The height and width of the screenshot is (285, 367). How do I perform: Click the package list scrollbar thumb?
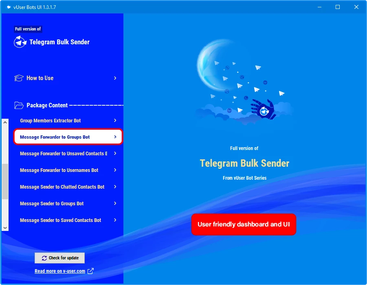pos(5,181)
